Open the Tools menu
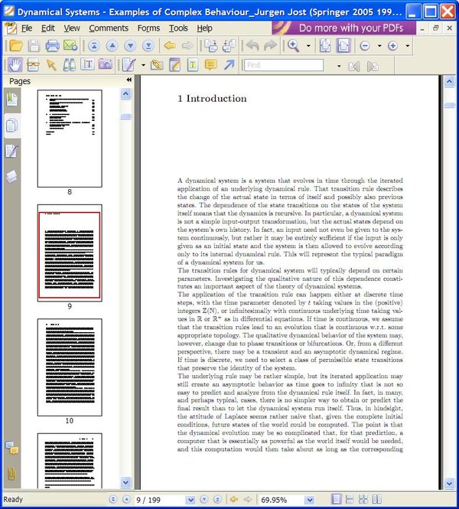This screenshot has height=509, width=459. [178, 28]
